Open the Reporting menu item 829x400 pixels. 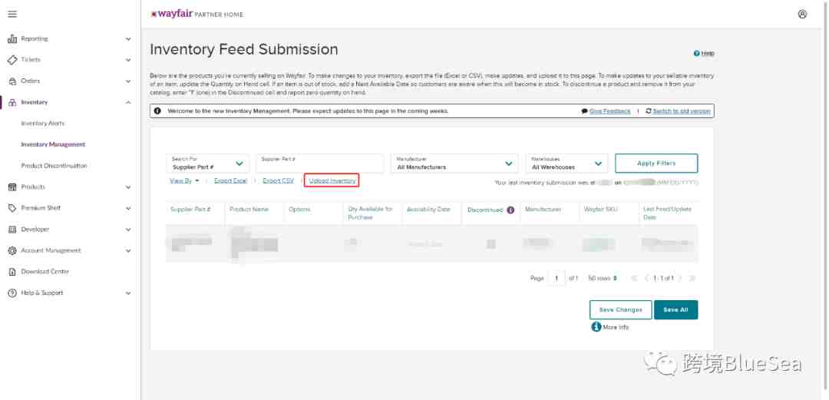pos(35,38)
